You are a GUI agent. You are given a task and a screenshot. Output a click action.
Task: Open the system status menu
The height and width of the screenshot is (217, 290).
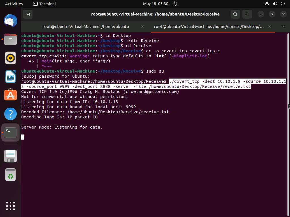click(x=275, y=4)
